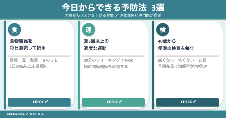Click the divider line under the exercise heading
Screen dimensions: 226x118
tap(113, 56)
